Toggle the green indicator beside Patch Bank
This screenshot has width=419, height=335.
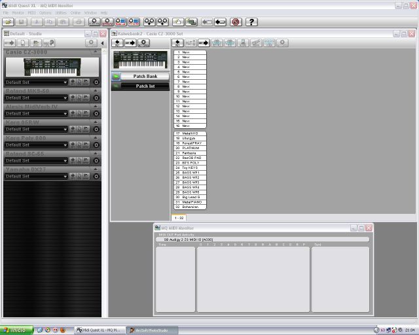[116, 77]
